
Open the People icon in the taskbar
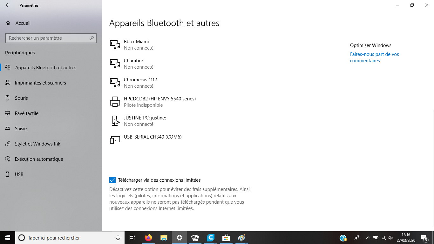click(x=357, y=238)
